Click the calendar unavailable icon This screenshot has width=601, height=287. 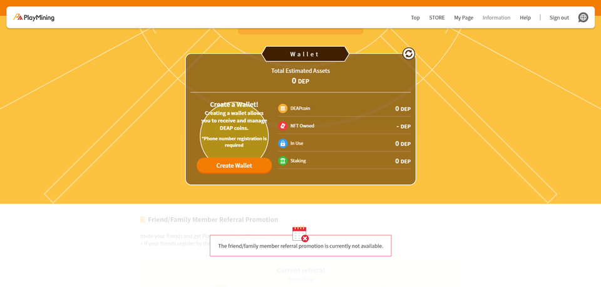300,234
